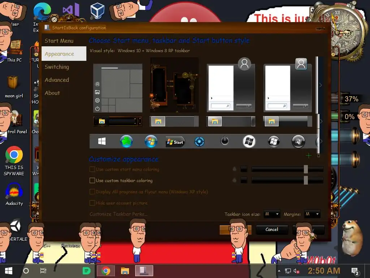The height and width of the screenshot is (278, 370).
Task: Show the About page
Action: (x=52, y=93)
